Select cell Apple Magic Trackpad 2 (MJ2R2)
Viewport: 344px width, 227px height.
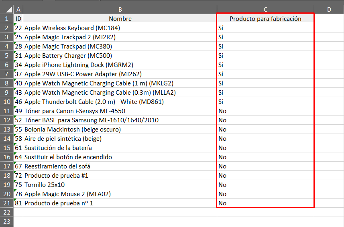click(x=120, y=37)
